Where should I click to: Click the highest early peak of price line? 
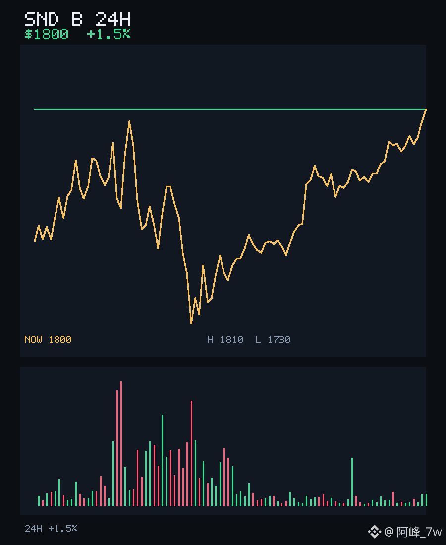(x=129, y=121)
